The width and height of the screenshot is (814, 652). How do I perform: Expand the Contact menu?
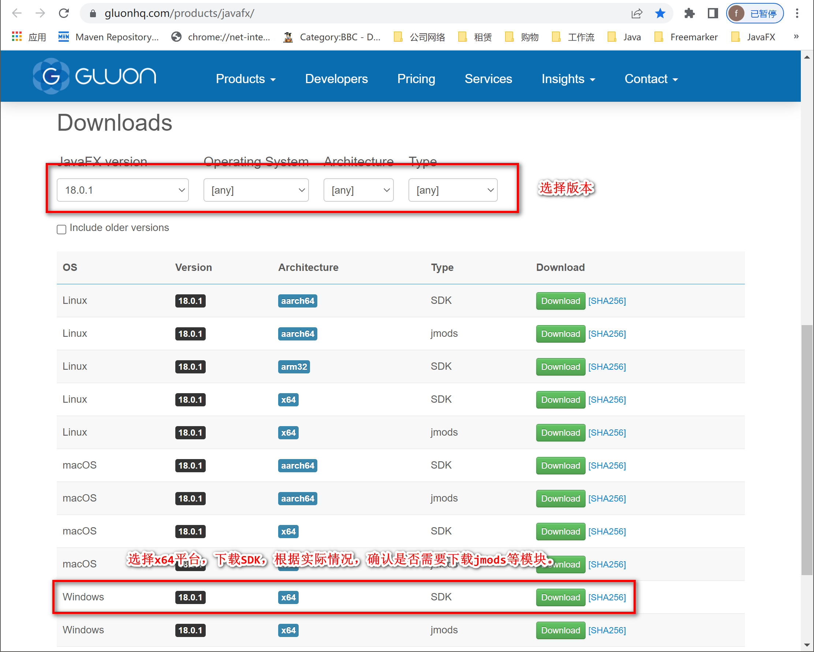(651, 79)
